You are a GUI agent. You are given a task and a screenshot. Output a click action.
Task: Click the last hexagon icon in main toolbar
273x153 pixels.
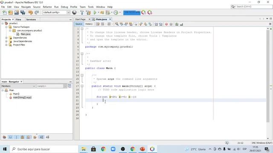click(150, 12)
